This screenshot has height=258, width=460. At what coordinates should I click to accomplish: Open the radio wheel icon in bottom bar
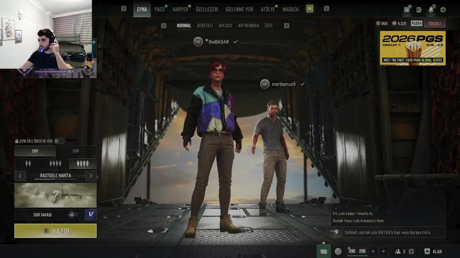click(x=338, y=252)
